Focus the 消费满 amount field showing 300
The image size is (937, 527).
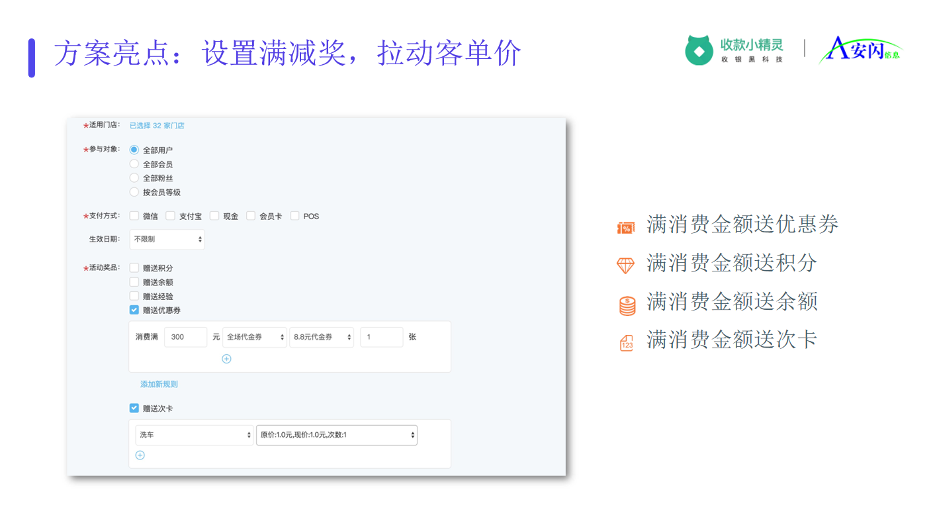click(x=186, y=337)
